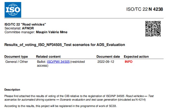Click the Related content column header
The height and width of the screenshot is (109, 171).
point(48,57)
